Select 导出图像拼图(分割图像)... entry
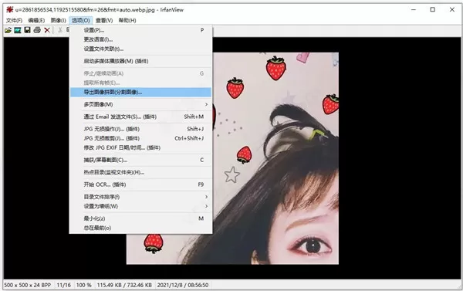Screen dimensions: 463x291 pos(141,92)
